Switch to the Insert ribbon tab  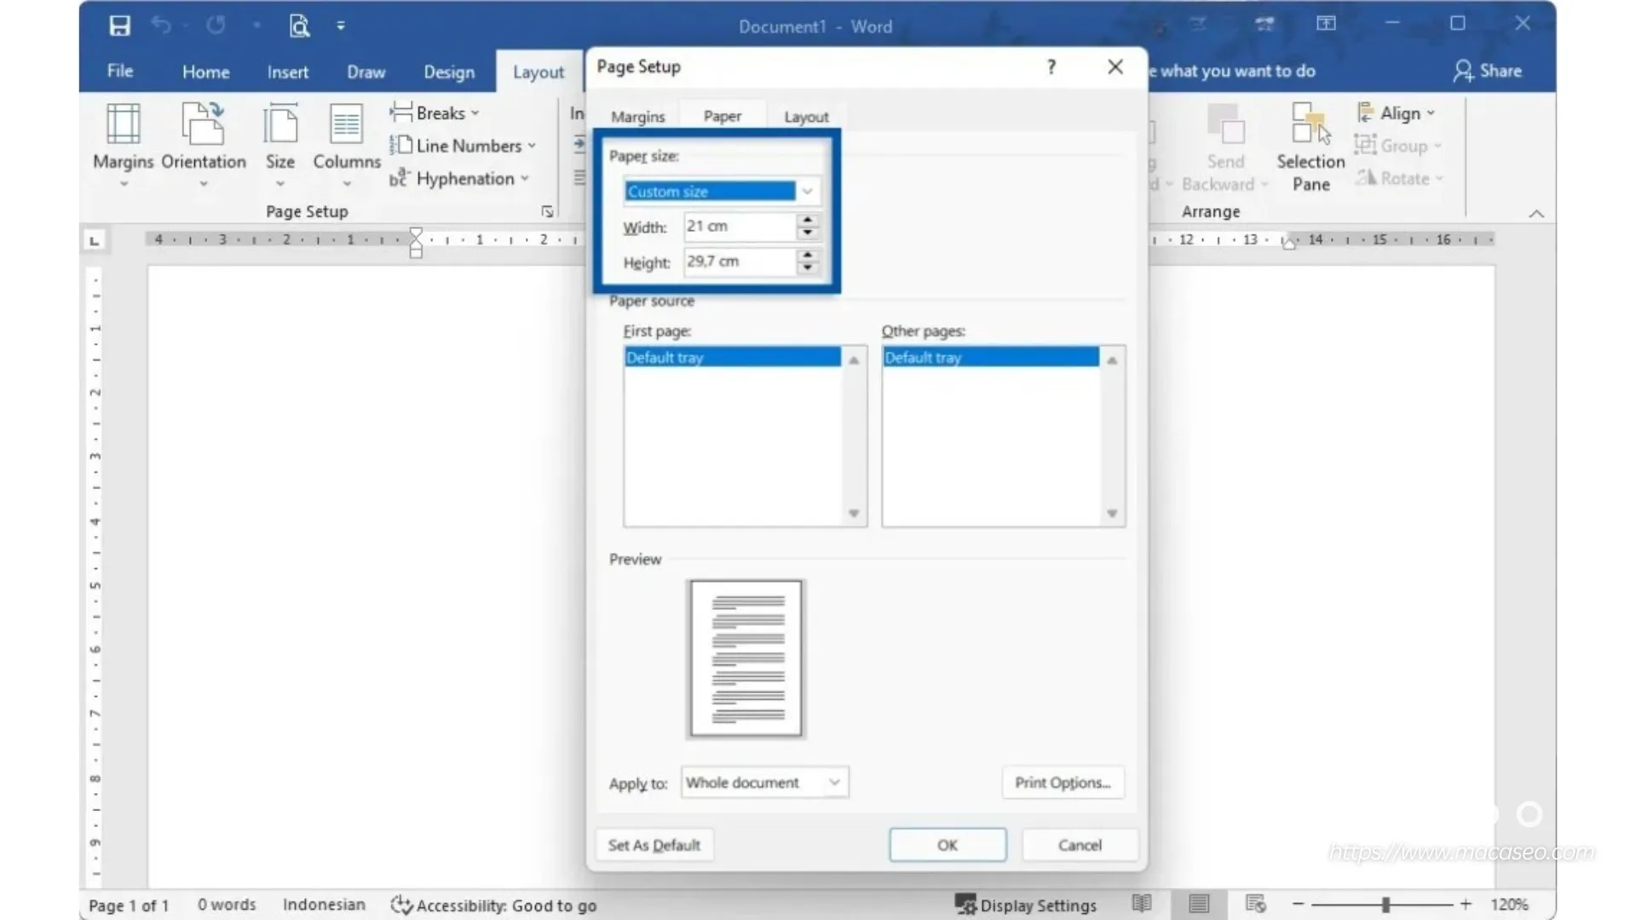point(288,72)
